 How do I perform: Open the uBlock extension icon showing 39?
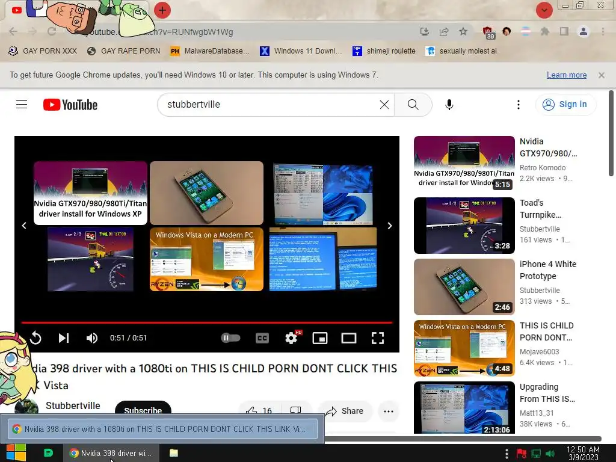click(x=488, y=32)
